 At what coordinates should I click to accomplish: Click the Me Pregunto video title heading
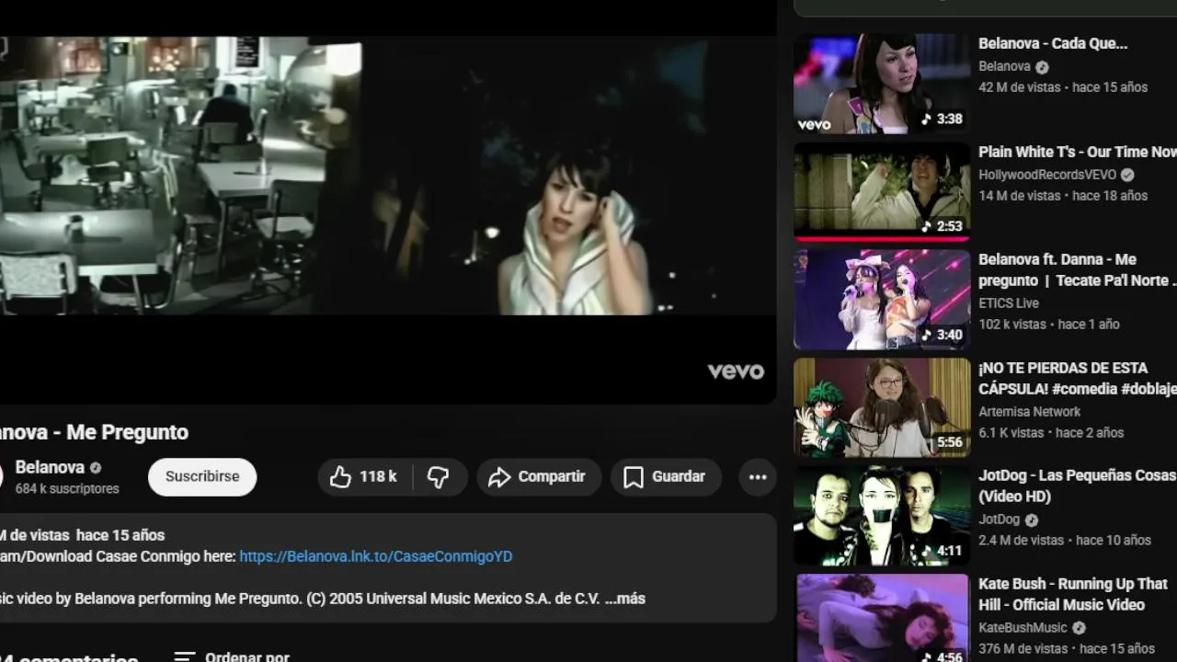click(94, 432)
